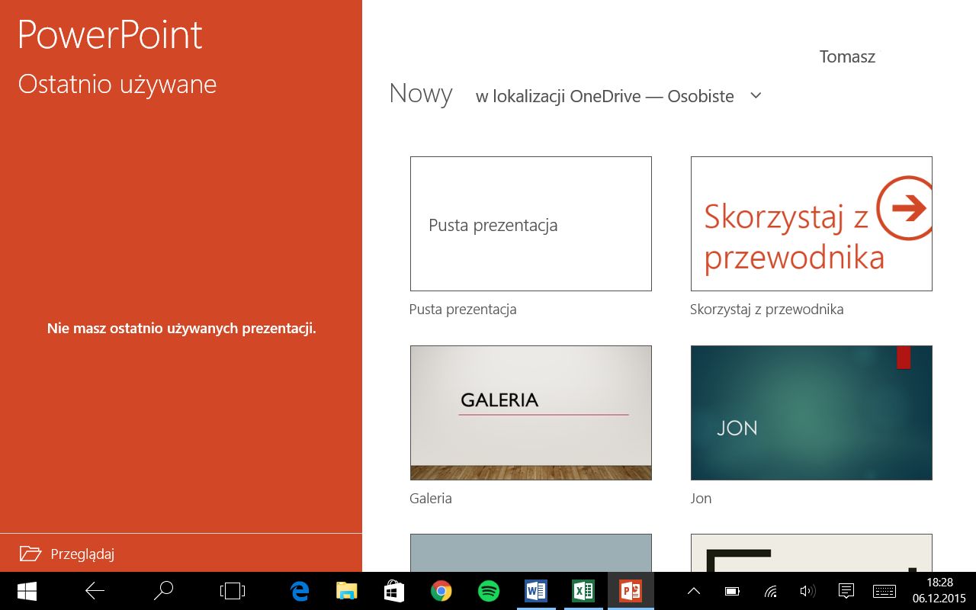The image size is (976, 610).
Task: Click the Przeglądaj browse link
Action: 82,554
